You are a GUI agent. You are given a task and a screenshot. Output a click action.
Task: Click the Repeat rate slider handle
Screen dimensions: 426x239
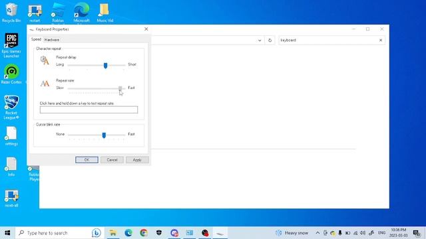[x=120, y=88]
